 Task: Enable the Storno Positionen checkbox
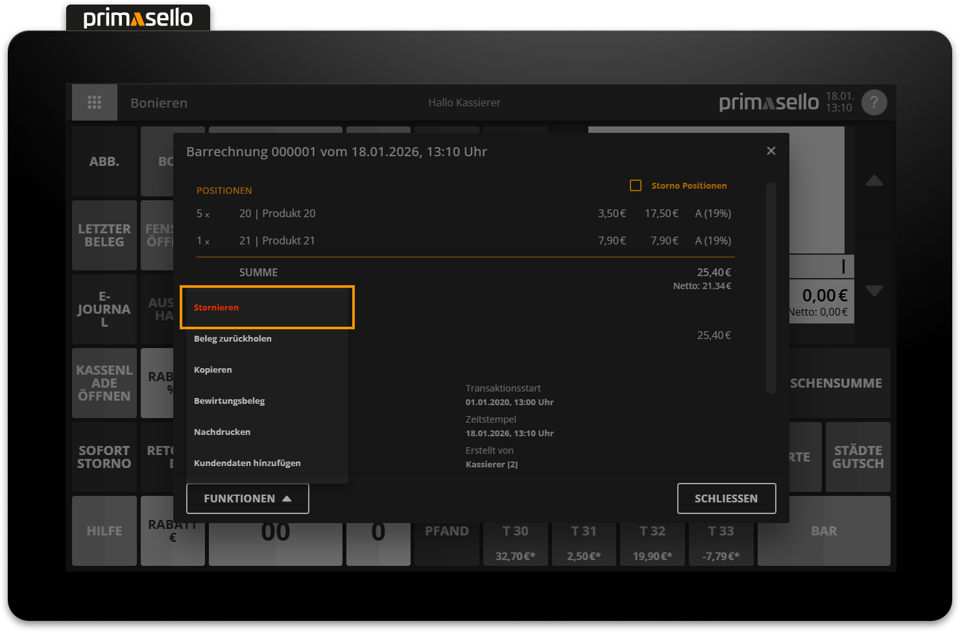click(636, 186)
